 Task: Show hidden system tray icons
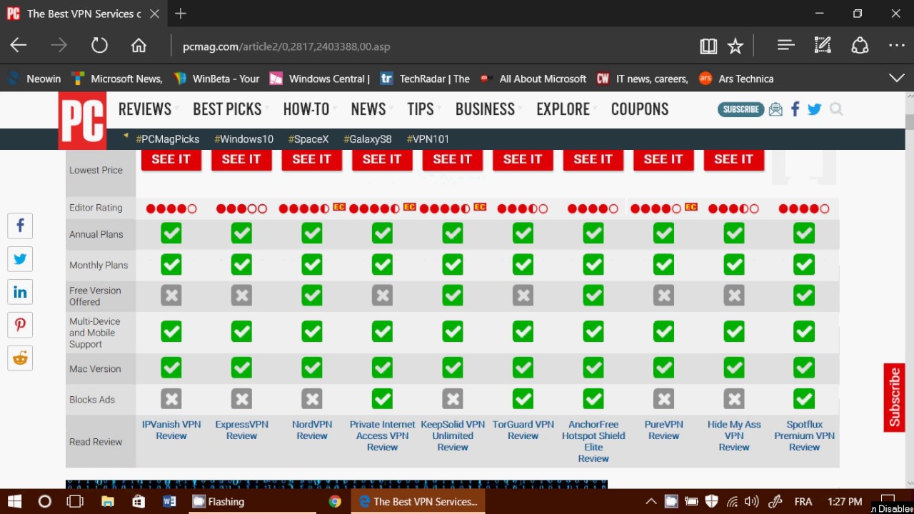[x=651, y=502]
